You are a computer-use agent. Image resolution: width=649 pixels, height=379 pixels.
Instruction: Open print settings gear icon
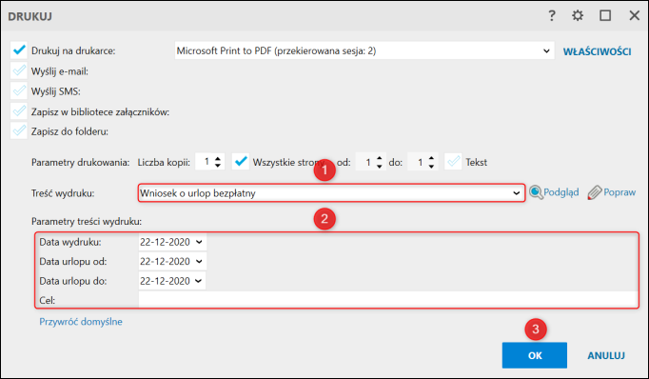[x=578, y=16]
